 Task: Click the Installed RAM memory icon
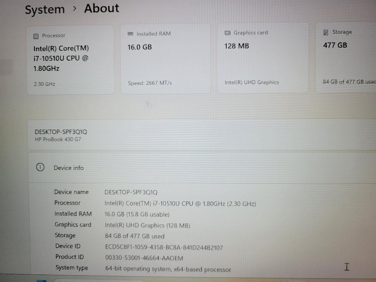coord(130,34)
